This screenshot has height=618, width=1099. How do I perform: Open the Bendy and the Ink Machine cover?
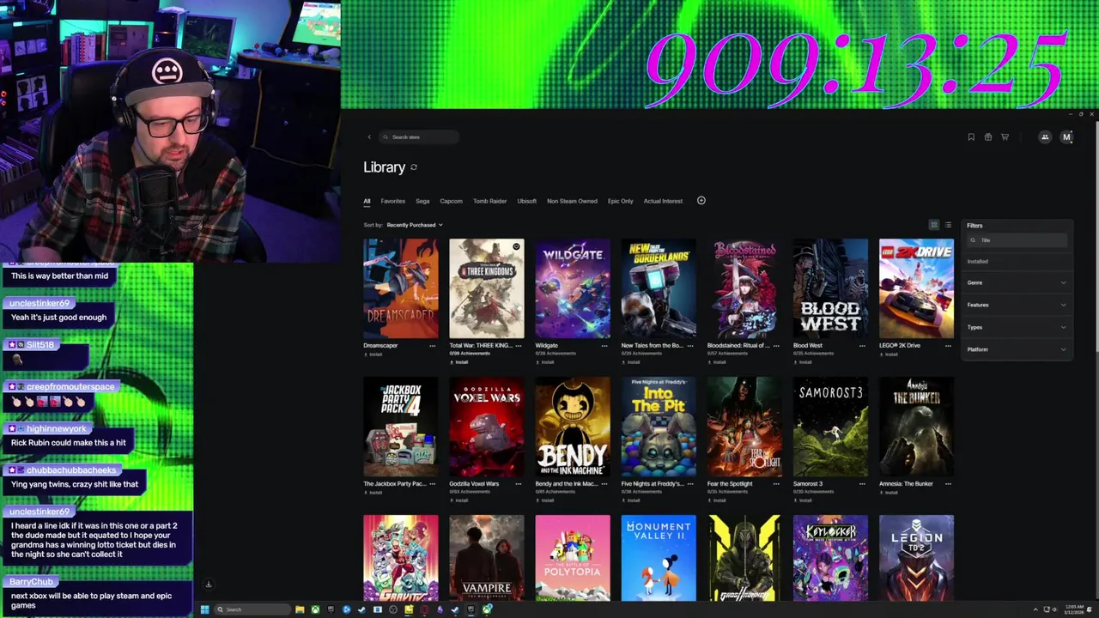(573, 427)
